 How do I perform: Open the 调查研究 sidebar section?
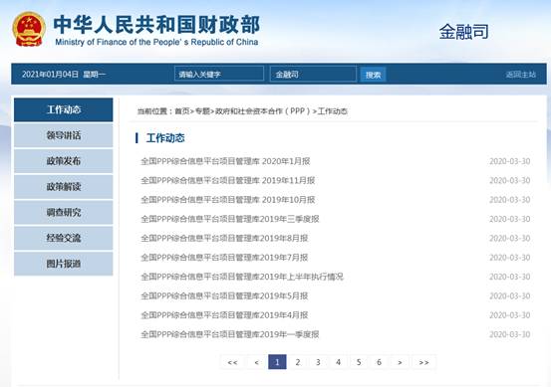pos(64,212)
